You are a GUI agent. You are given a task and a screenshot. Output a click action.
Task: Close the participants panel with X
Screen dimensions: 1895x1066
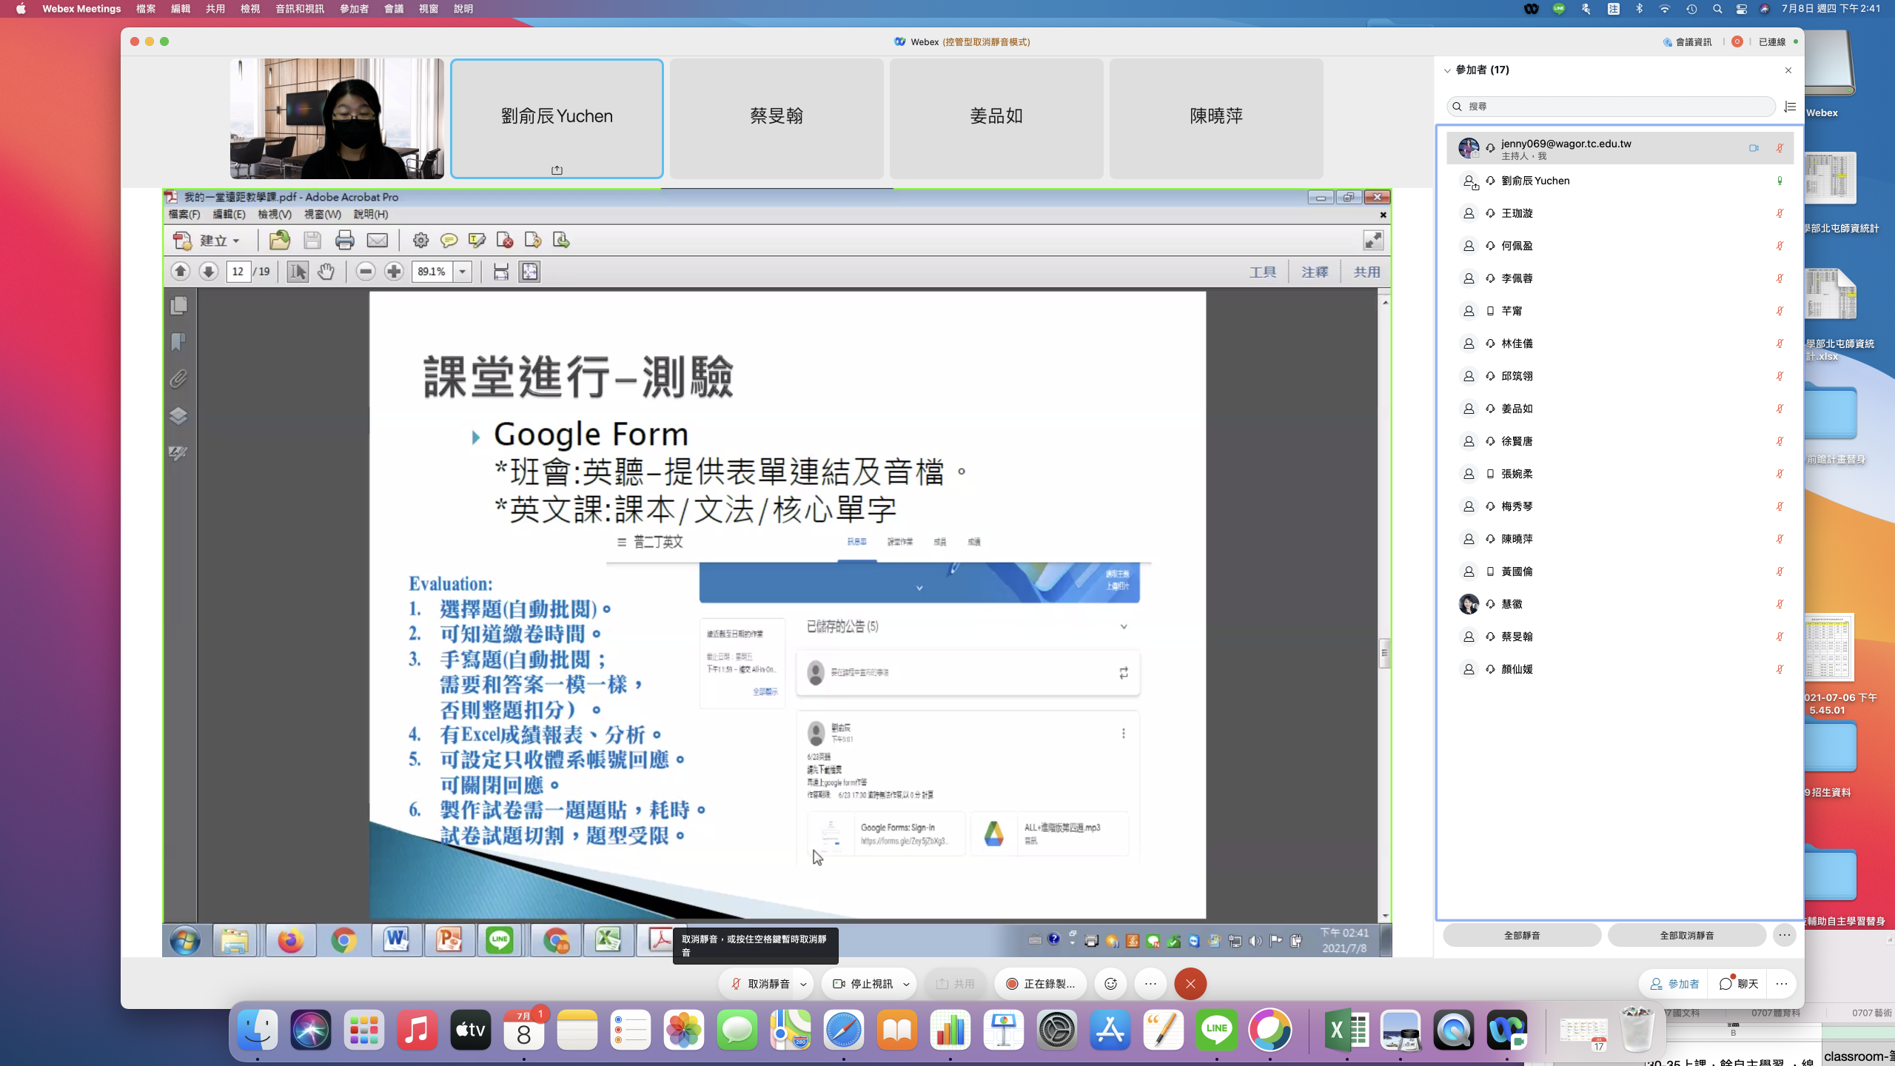coord(1788,70)
